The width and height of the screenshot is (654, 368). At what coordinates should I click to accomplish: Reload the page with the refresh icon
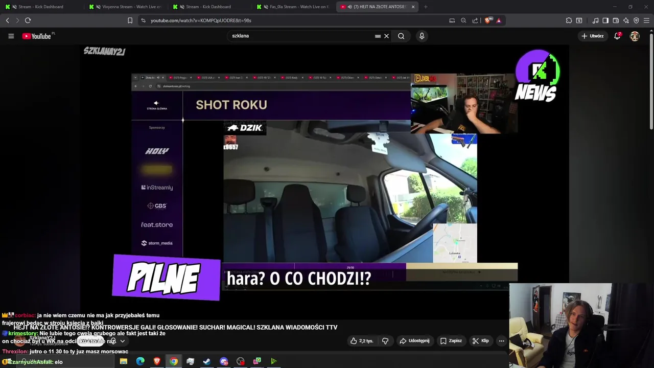pos(28,20)
